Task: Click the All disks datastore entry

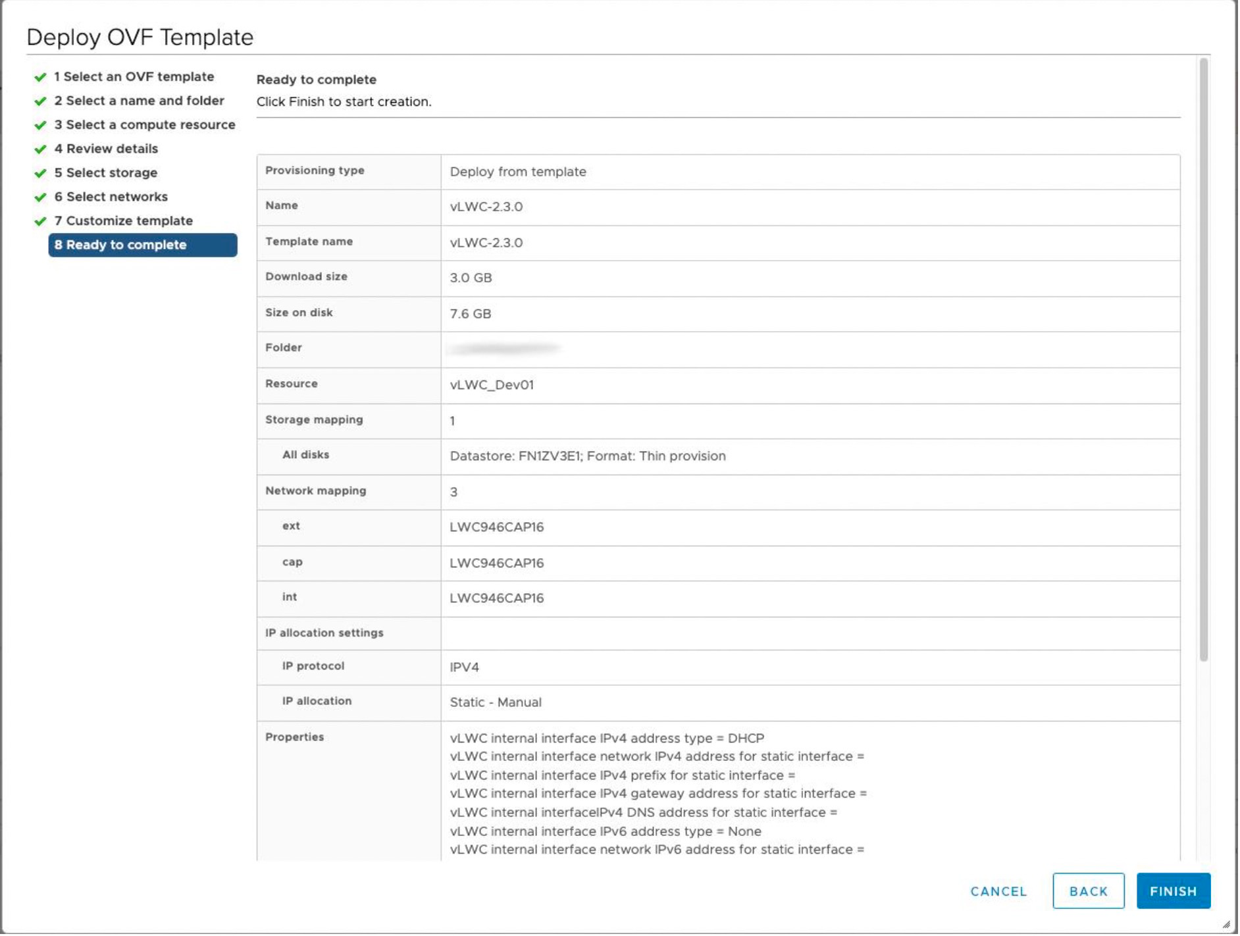Action: pyautogui.click(x=588, y=455)
